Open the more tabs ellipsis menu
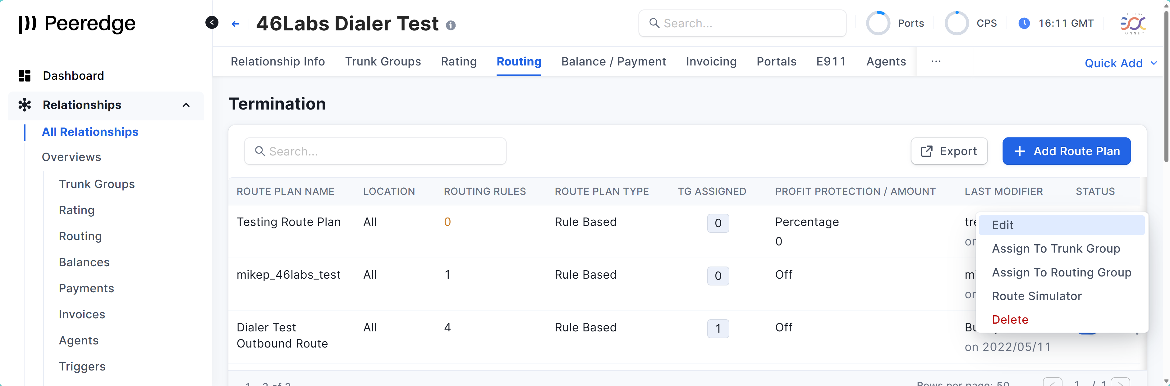 tap(936, 61)
